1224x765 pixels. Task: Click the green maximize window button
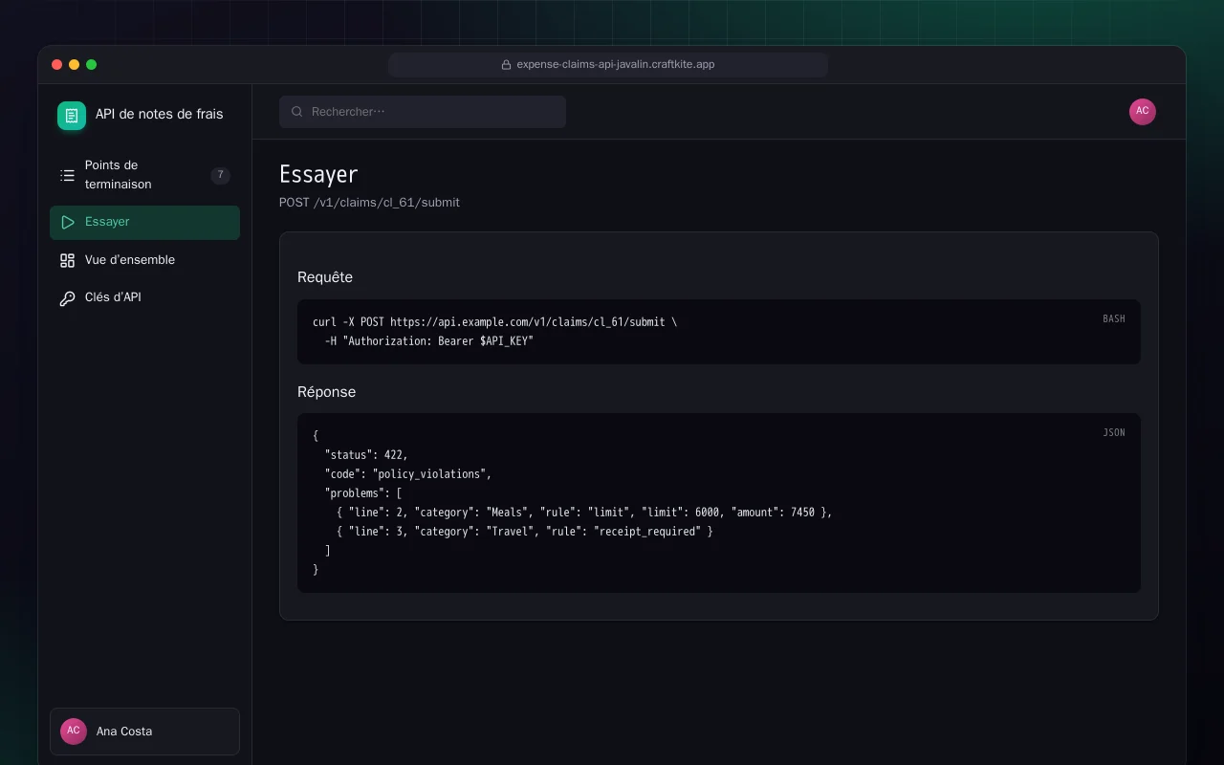92,65
